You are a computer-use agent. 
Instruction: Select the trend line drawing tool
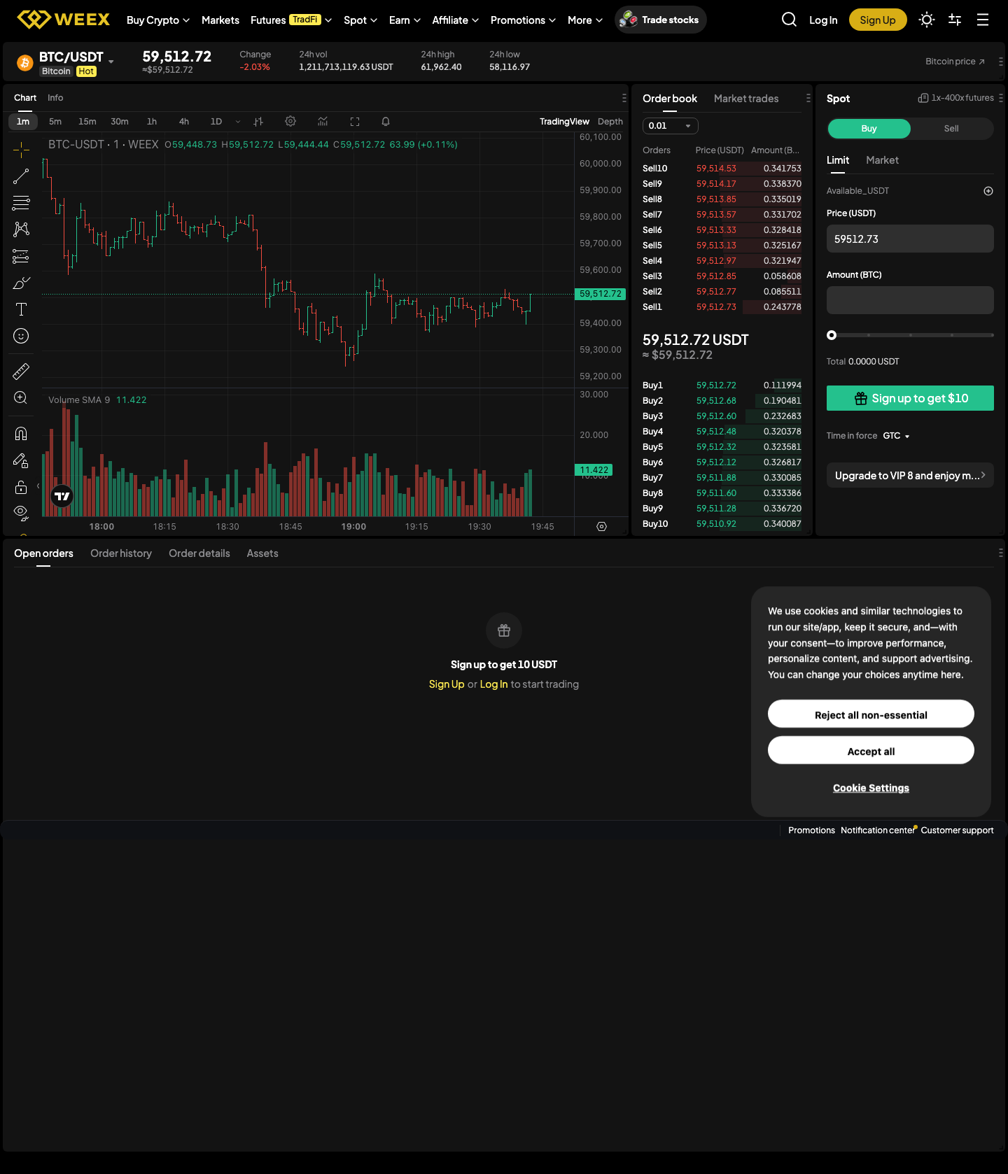pos(21,176)
